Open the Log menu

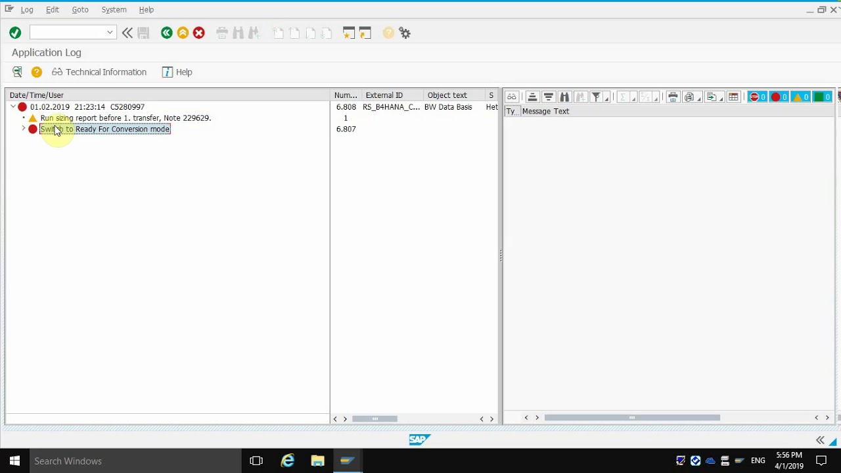[27, 10]
